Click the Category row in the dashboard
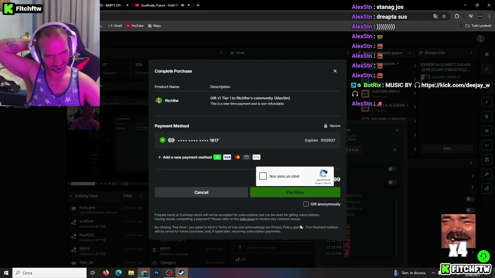This screenshot has height=278, width=495. [188, 263]
